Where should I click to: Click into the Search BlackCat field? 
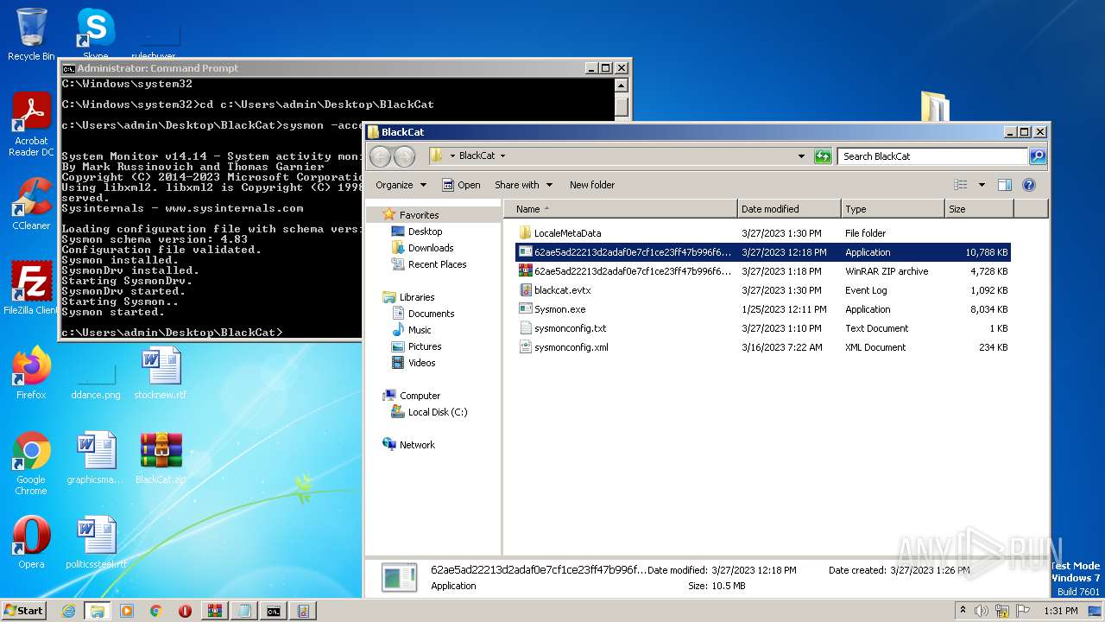click(x=932, y=156)
